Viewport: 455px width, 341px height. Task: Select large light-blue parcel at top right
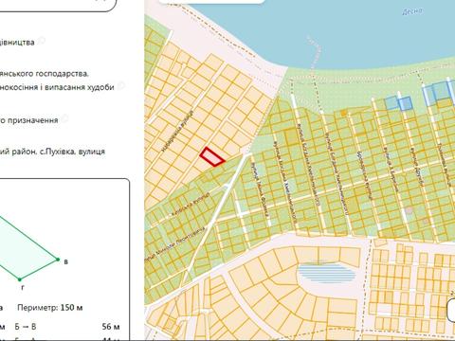pyautogui.click(x=441, y=91)
